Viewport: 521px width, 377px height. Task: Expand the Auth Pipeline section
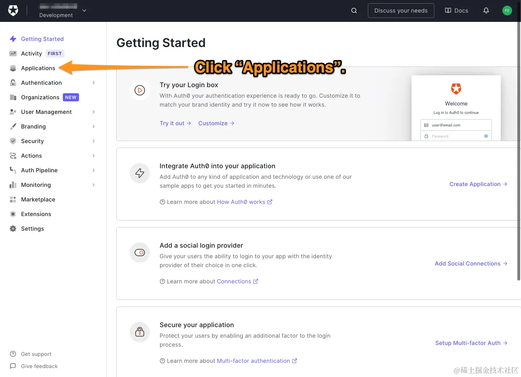coord(94,170)
